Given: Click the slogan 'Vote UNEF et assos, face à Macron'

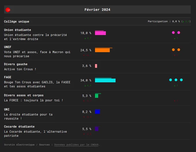Looking at the screenshot, I should click(x=34, y=52).
